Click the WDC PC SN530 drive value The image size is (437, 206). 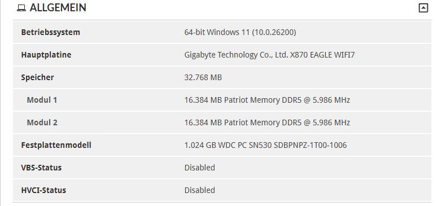[x=265, y=145]
